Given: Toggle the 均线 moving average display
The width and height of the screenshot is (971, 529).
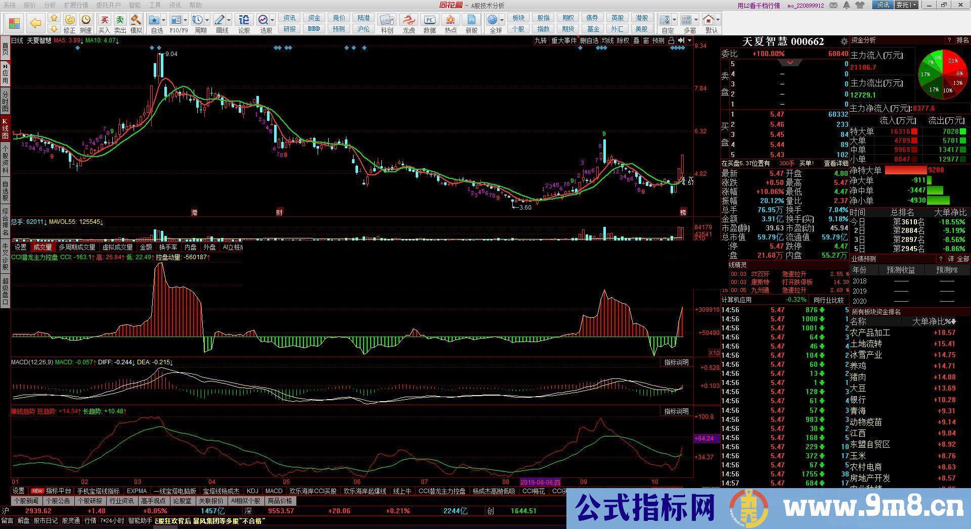Looking at the screenshot, I should click(x=607, y=40).
